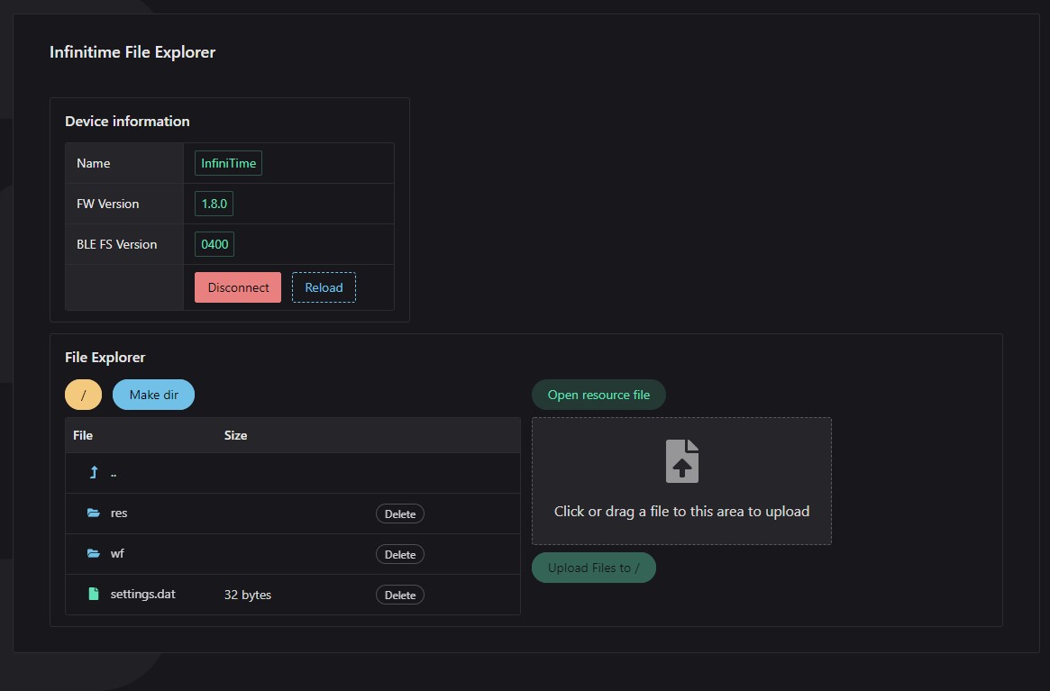The height and width of the screenshot is (691, 1050).
Task: Select the settings.dat file name
Action: click(x=142, y=594)
